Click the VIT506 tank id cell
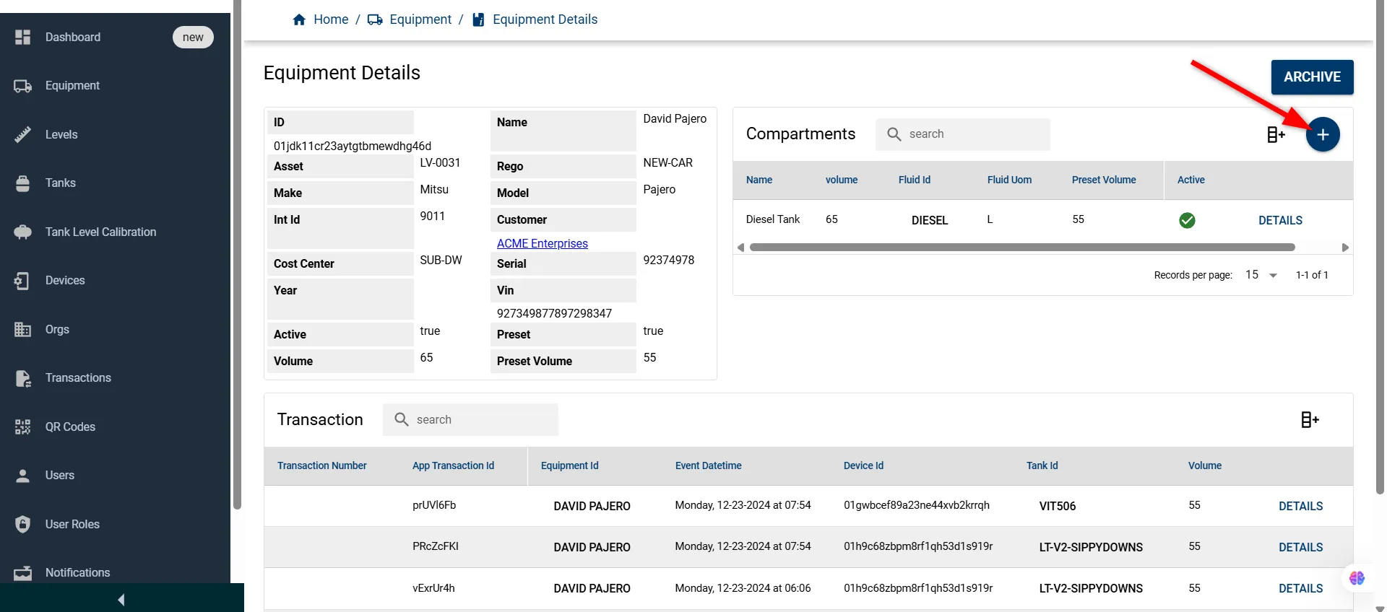The height and width of the screenshot is (612, 1387). [x=1058, y=506]
